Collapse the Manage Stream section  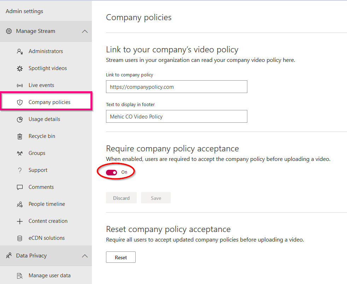[84, 31]
